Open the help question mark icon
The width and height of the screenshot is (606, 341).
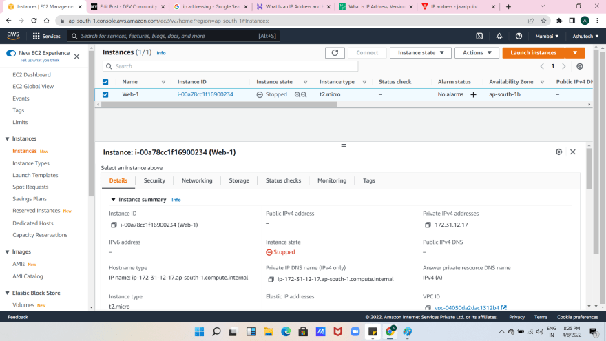coord(519,36)
